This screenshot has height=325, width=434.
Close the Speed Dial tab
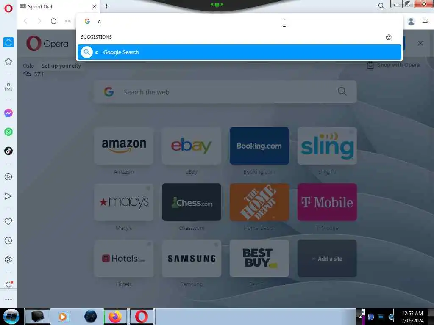(x=94, y=6)
